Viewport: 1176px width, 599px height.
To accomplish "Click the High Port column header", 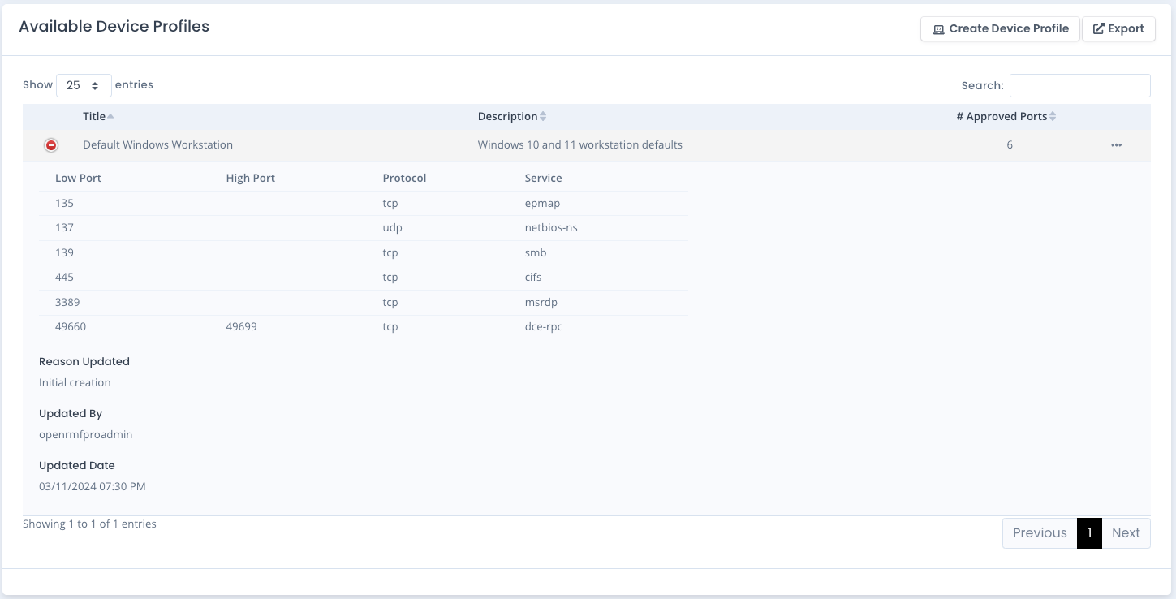I will (x=251, y=178).
